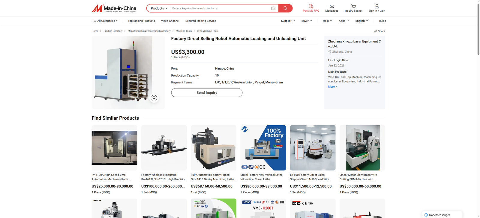Open the Fv-1100A High-Speed Vmc thumbnail
The height and width of the screenshot is (218, 480).
(114, 148)
